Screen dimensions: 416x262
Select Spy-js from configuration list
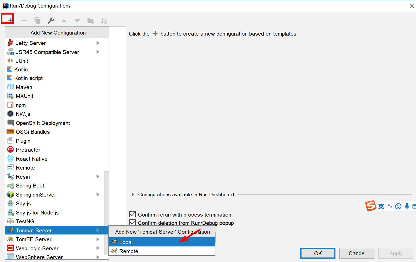(55, 203)
